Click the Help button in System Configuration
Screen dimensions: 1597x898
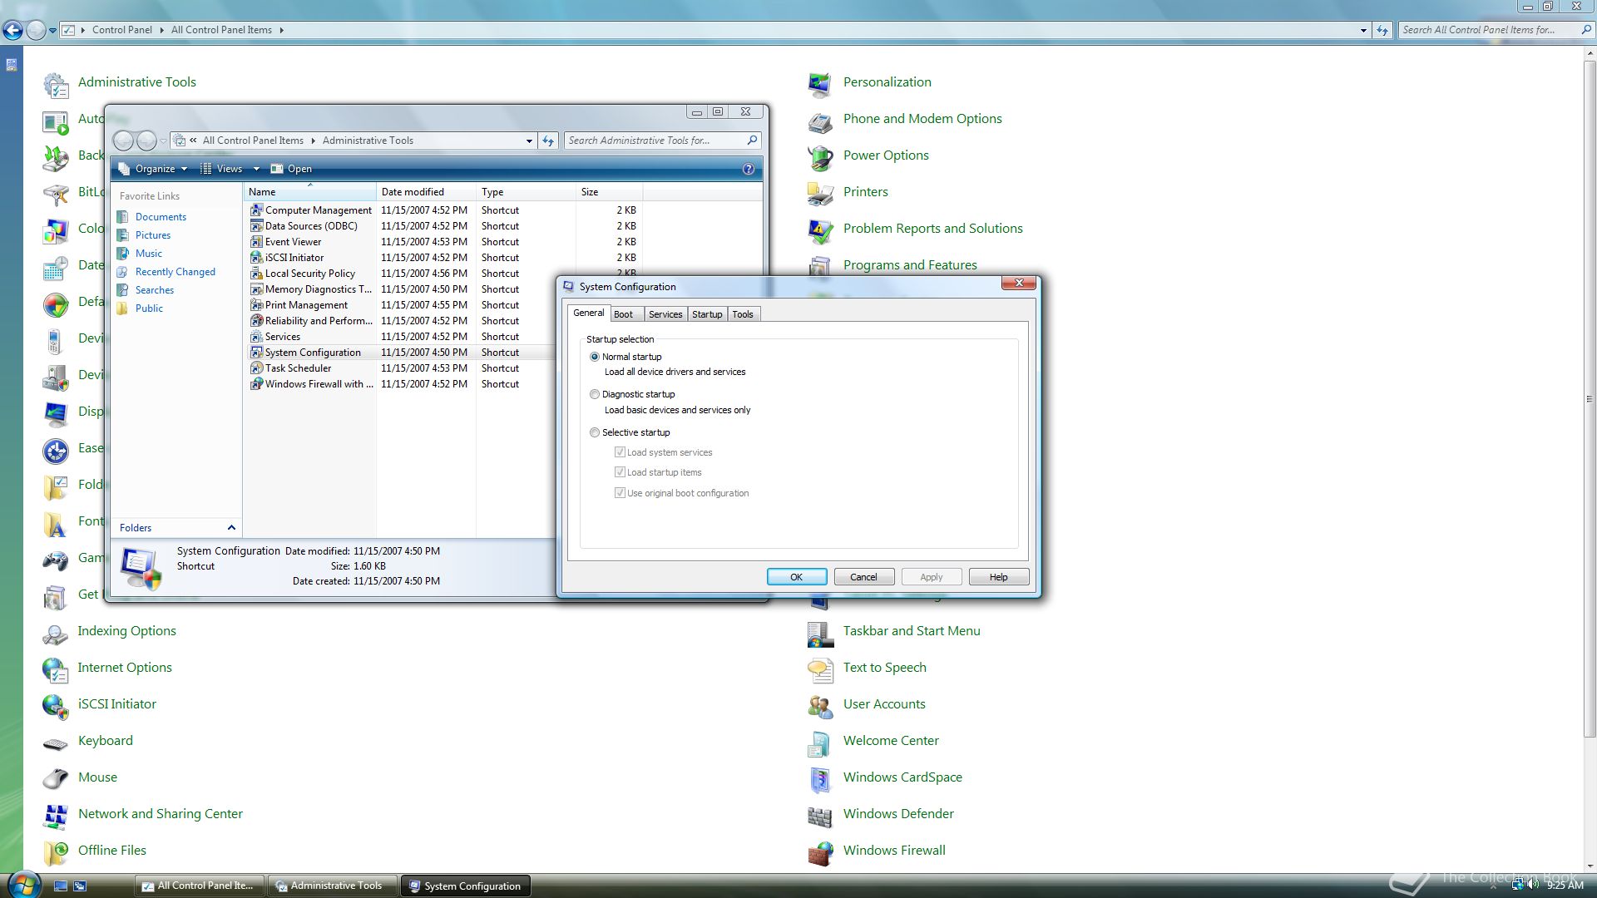coord(998,577)
